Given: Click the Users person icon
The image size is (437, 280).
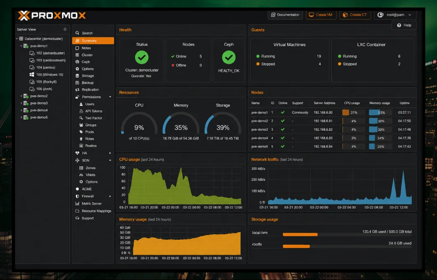Looking at the screenshot, I should [x=81, y=104].
